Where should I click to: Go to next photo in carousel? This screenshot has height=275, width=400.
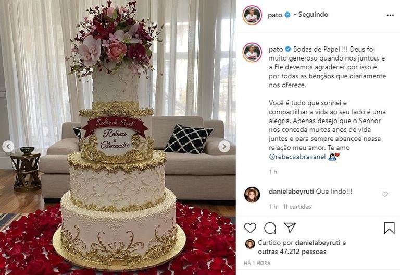[224, 147]
